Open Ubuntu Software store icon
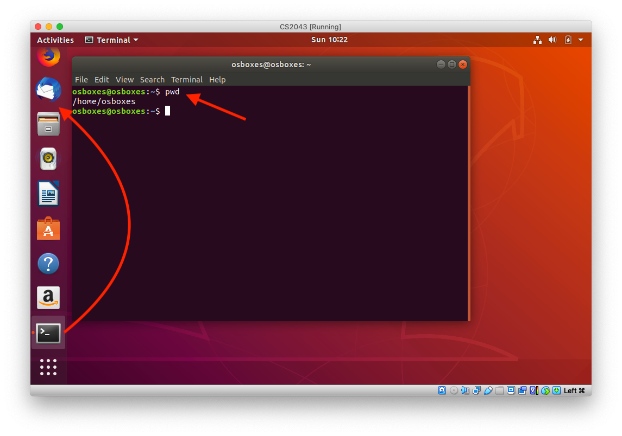622x436 pixels. pyautogui.click(x=48, y=229)
